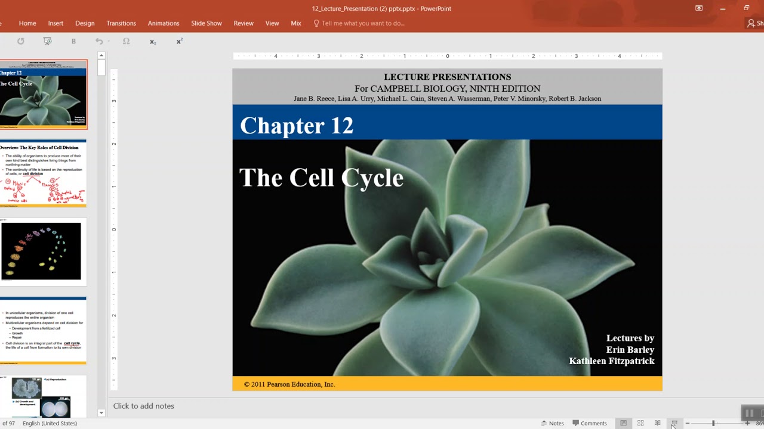Click 'LECTURE PRESENTATIONS' header text on slide

pyautogui.click(x=448, y=77)
